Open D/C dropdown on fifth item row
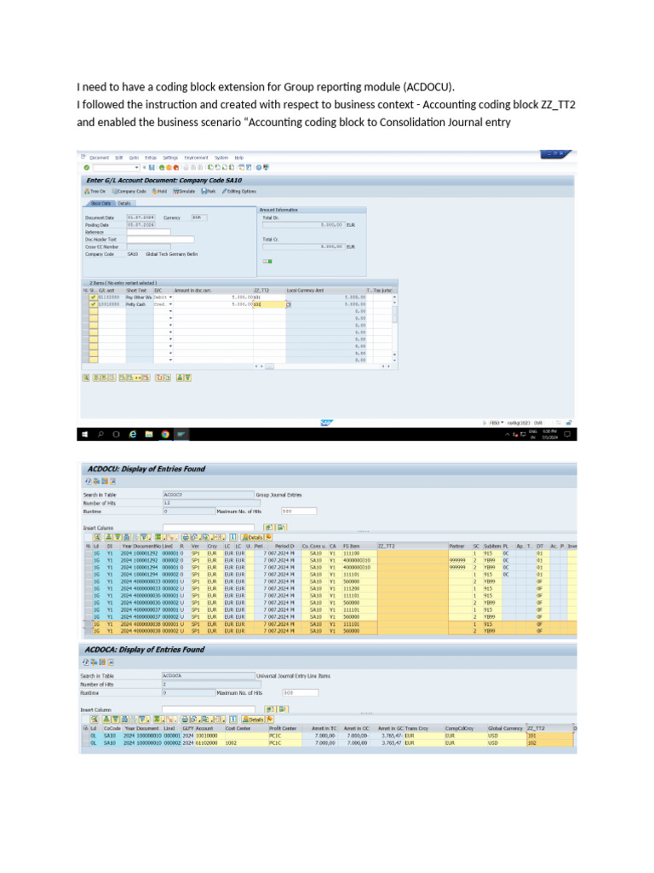This screenshot has height=873, width=654. [x=170, y=325]
